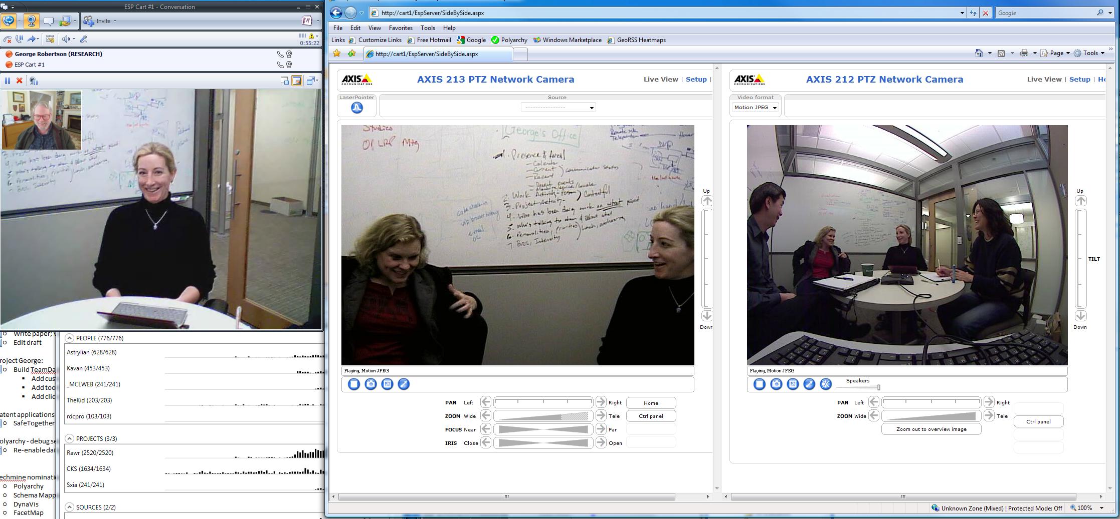Image resolution: width=1120 pixels, height=519 pixels.
Task: Click the red X end video icon
Action: click(x=20, y=81)
